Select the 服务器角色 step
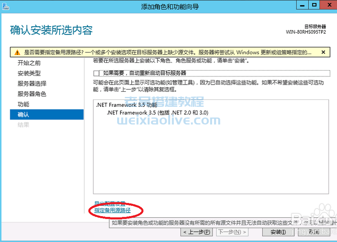 point(32,94)
